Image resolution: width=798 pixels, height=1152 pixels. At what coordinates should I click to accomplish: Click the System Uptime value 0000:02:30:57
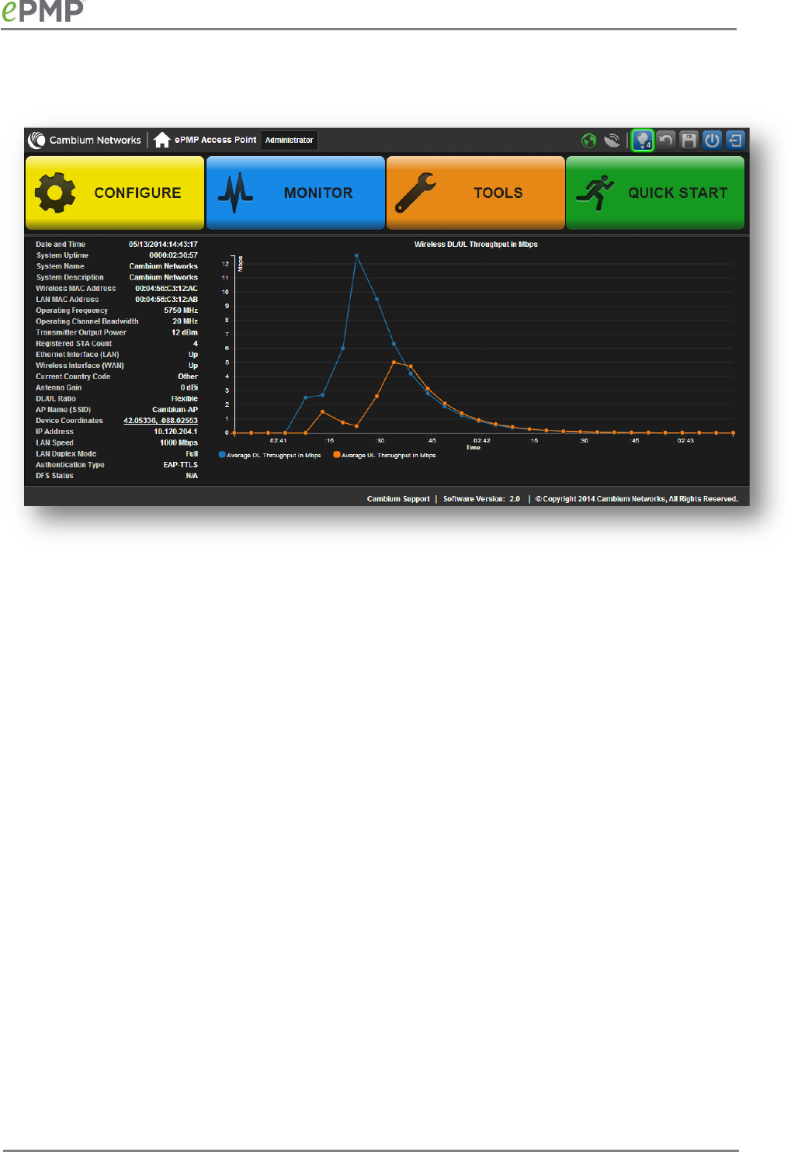(173, 255)
